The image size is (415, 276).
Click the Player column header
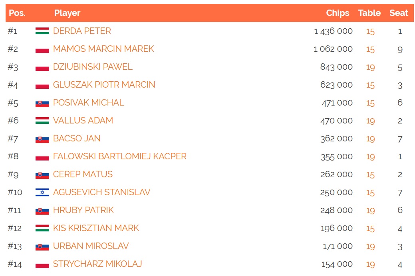[67, 13]
